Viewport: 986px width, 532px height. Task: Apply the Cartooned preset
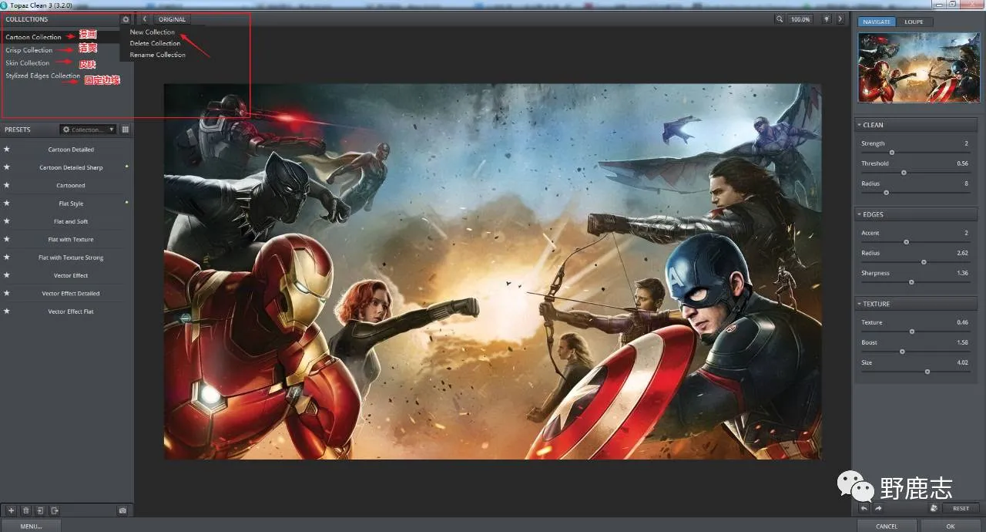[71, 186]
